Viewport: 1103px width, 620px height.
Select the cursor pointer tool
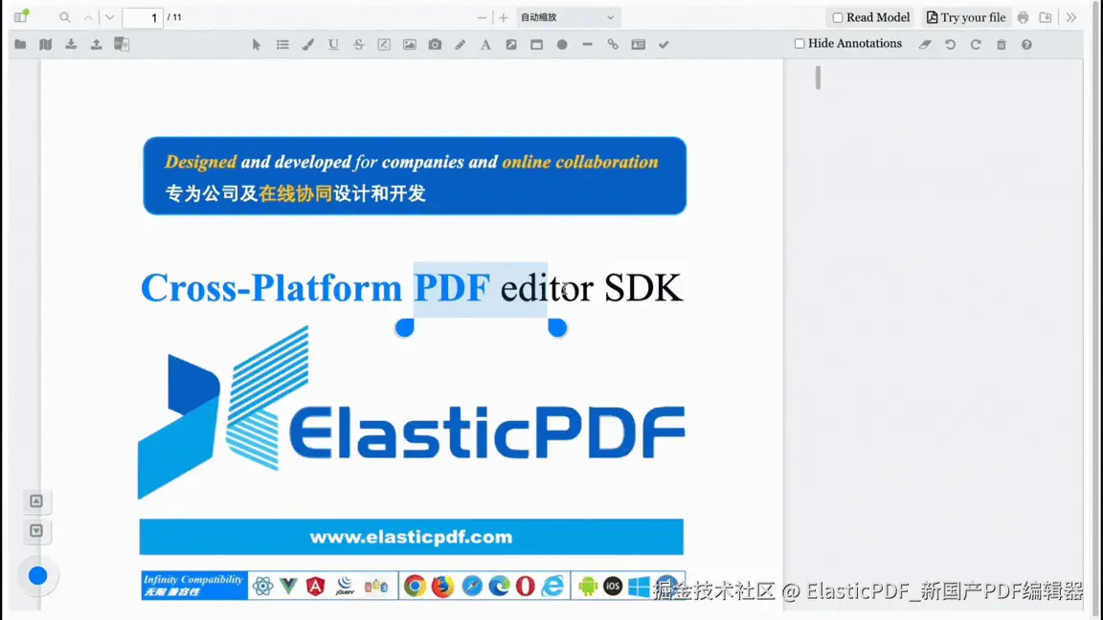click(x=257, y=44)
